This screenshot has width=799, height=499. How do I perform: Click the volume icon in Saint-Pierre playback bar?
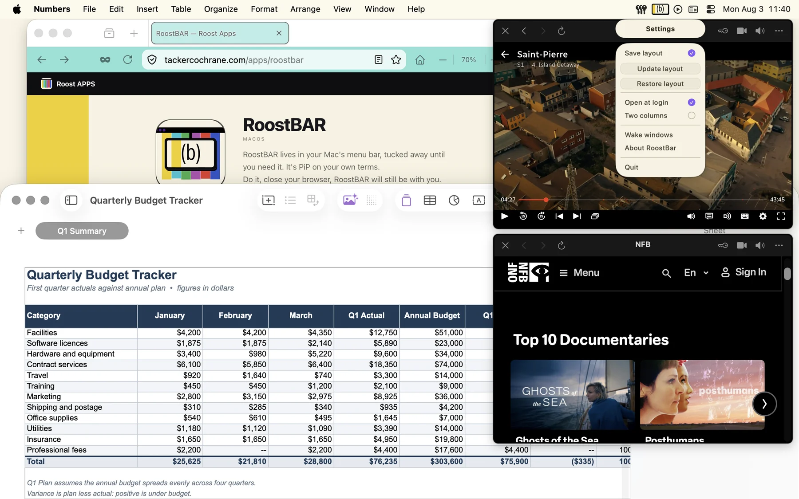pos(691,216)
